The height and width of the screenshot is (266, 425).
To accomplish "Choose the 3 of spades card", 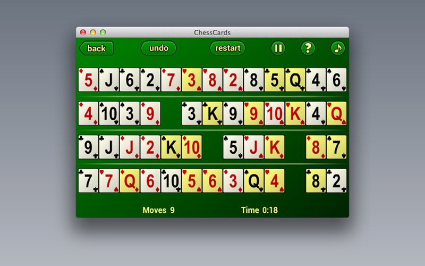I will [x=130, y=113].
